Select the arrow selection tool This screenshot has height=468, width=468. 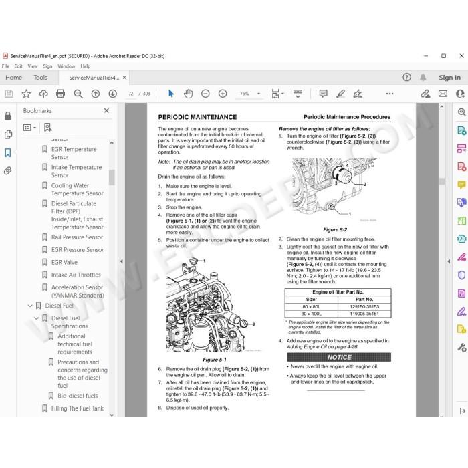coord(171,94)
